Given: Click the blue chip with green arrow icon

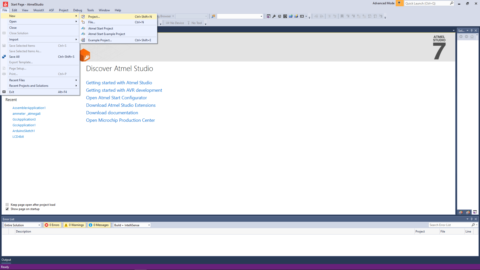Looking at the screenshot, I should pos(291,16).
